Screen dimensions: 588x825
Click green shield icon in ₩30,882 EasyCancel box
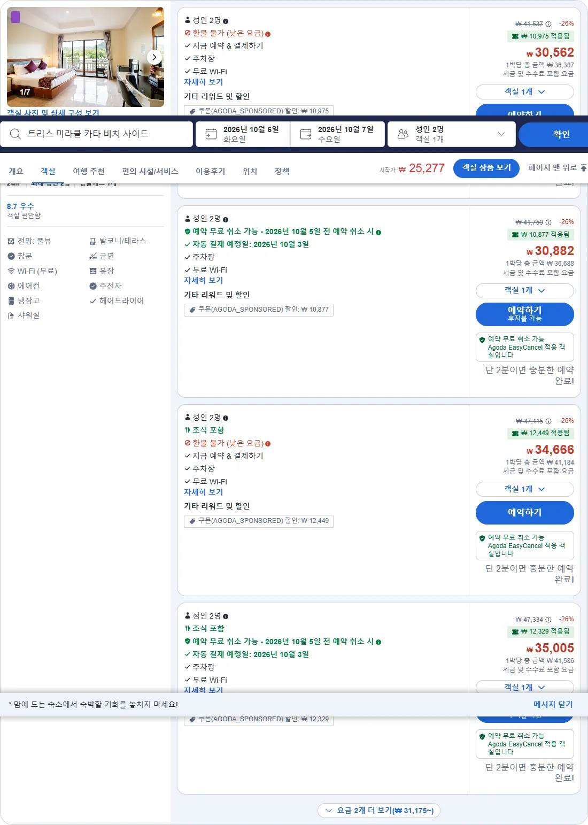[482, 340]
